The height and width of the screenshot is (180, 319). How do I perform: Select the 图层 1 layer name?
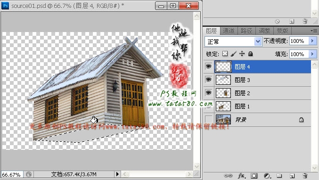pyautogui.click(x=242, y=106)
